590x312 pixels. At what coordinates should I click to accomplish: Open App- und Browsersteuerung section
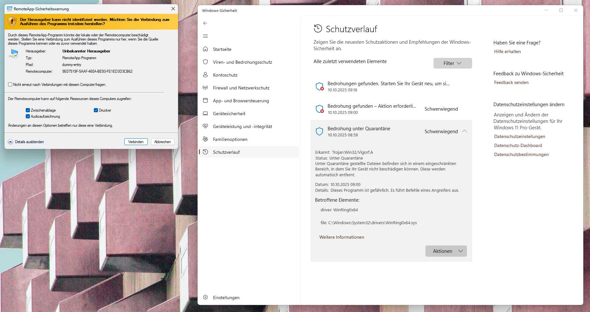click(x=249, y=100)
